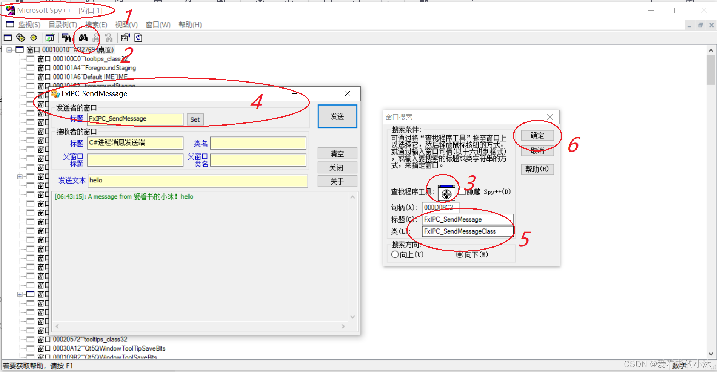Open the 视图(V) menu
The image size is (717, 372).
126,25
